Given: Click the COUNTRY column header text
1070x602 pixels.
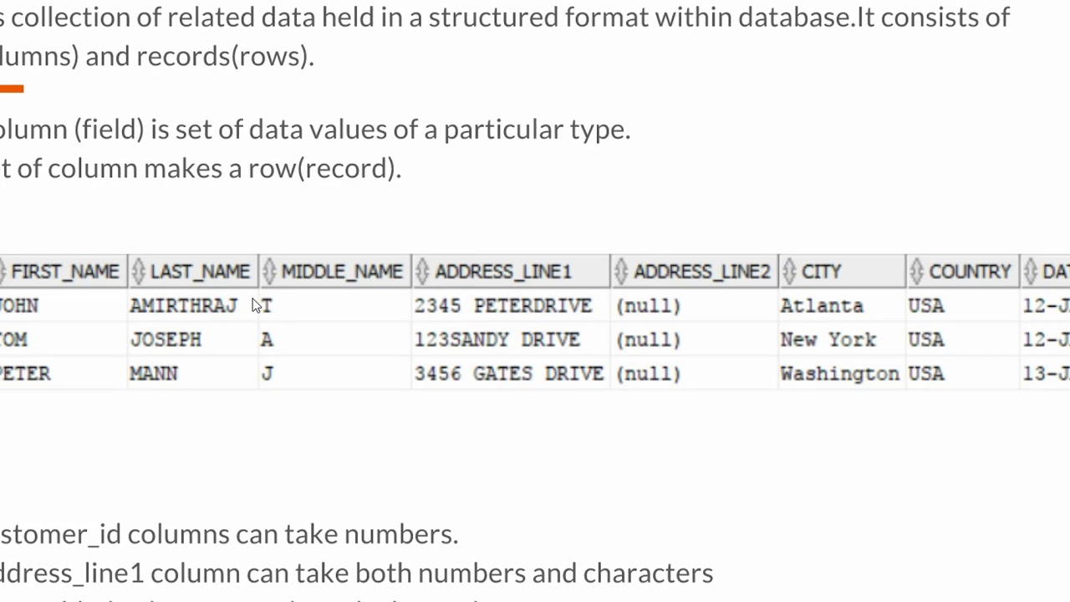Looking at the screenshot, I should [970, 272].
